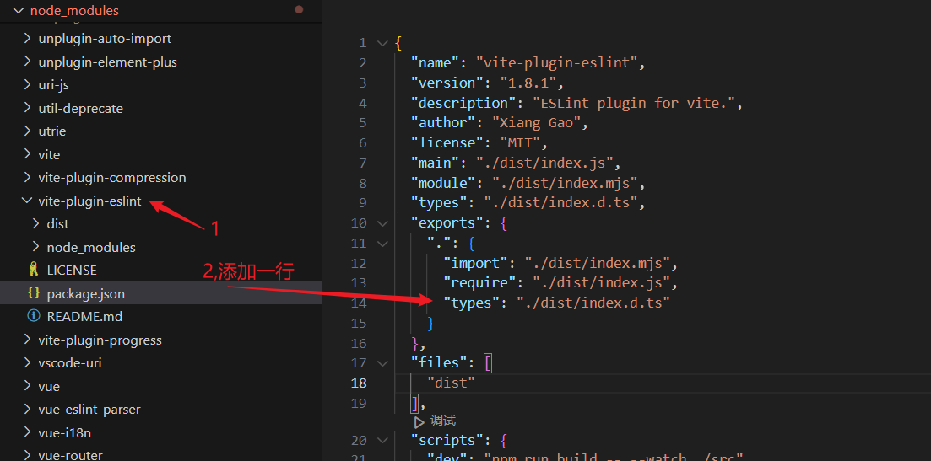The image size is (931, 461).
Task: Click the 调试 debug code lens link
Action: point(442,421)
